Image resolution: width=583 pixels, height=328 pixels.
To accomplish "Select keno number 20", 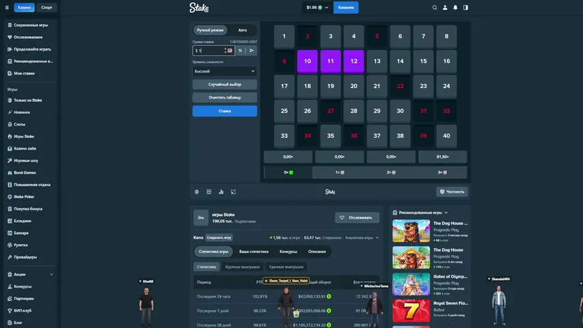I will (x=353, y=86).
